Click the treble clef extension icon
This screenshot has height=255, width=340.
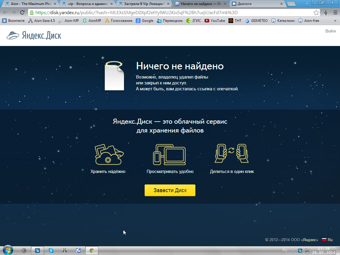(x=326, y=13)
